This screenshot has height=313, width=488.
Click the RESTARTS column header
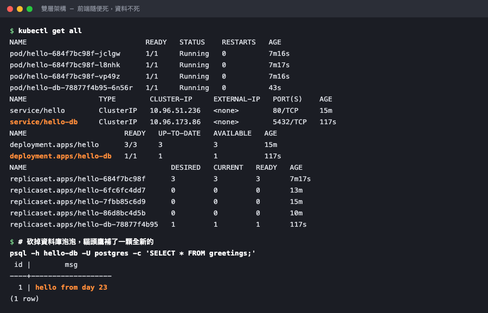click(x=239, y=42)
